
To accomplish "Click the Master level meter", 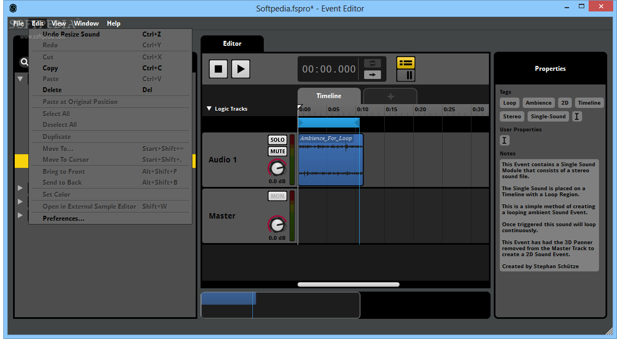I will (x=292, y=216).
